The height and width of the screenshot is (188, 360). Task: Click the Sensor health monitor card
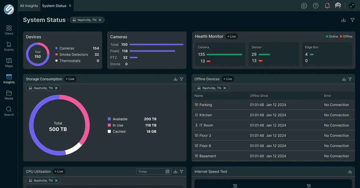274,54
